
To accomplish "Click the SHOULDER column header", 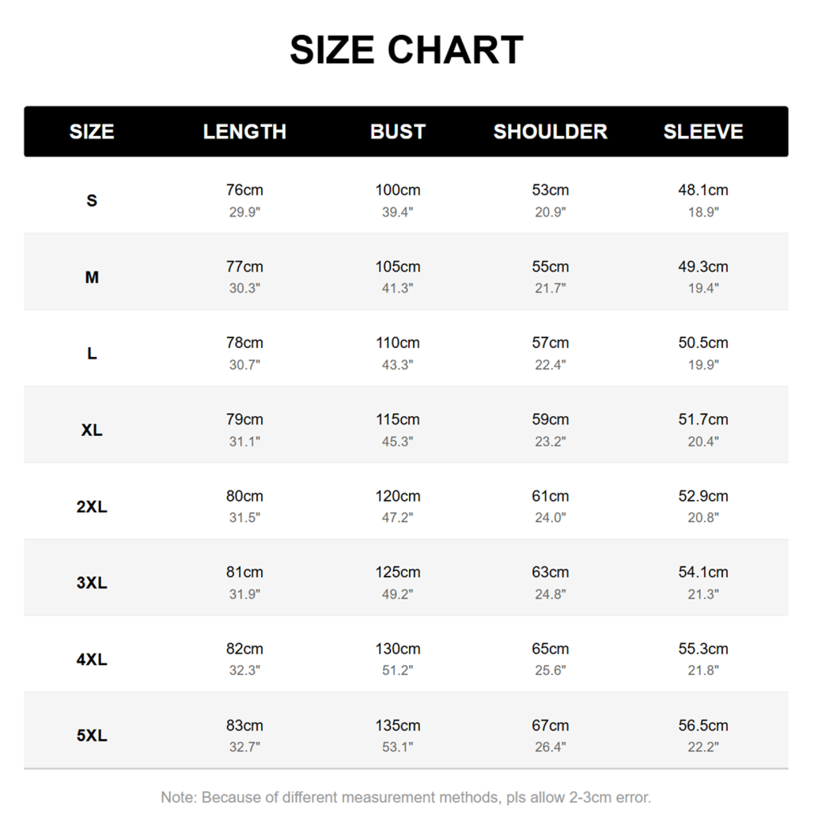I will 550,132.
